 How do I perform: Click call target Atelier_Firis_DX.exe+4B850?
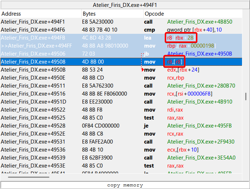pos(200,22)
